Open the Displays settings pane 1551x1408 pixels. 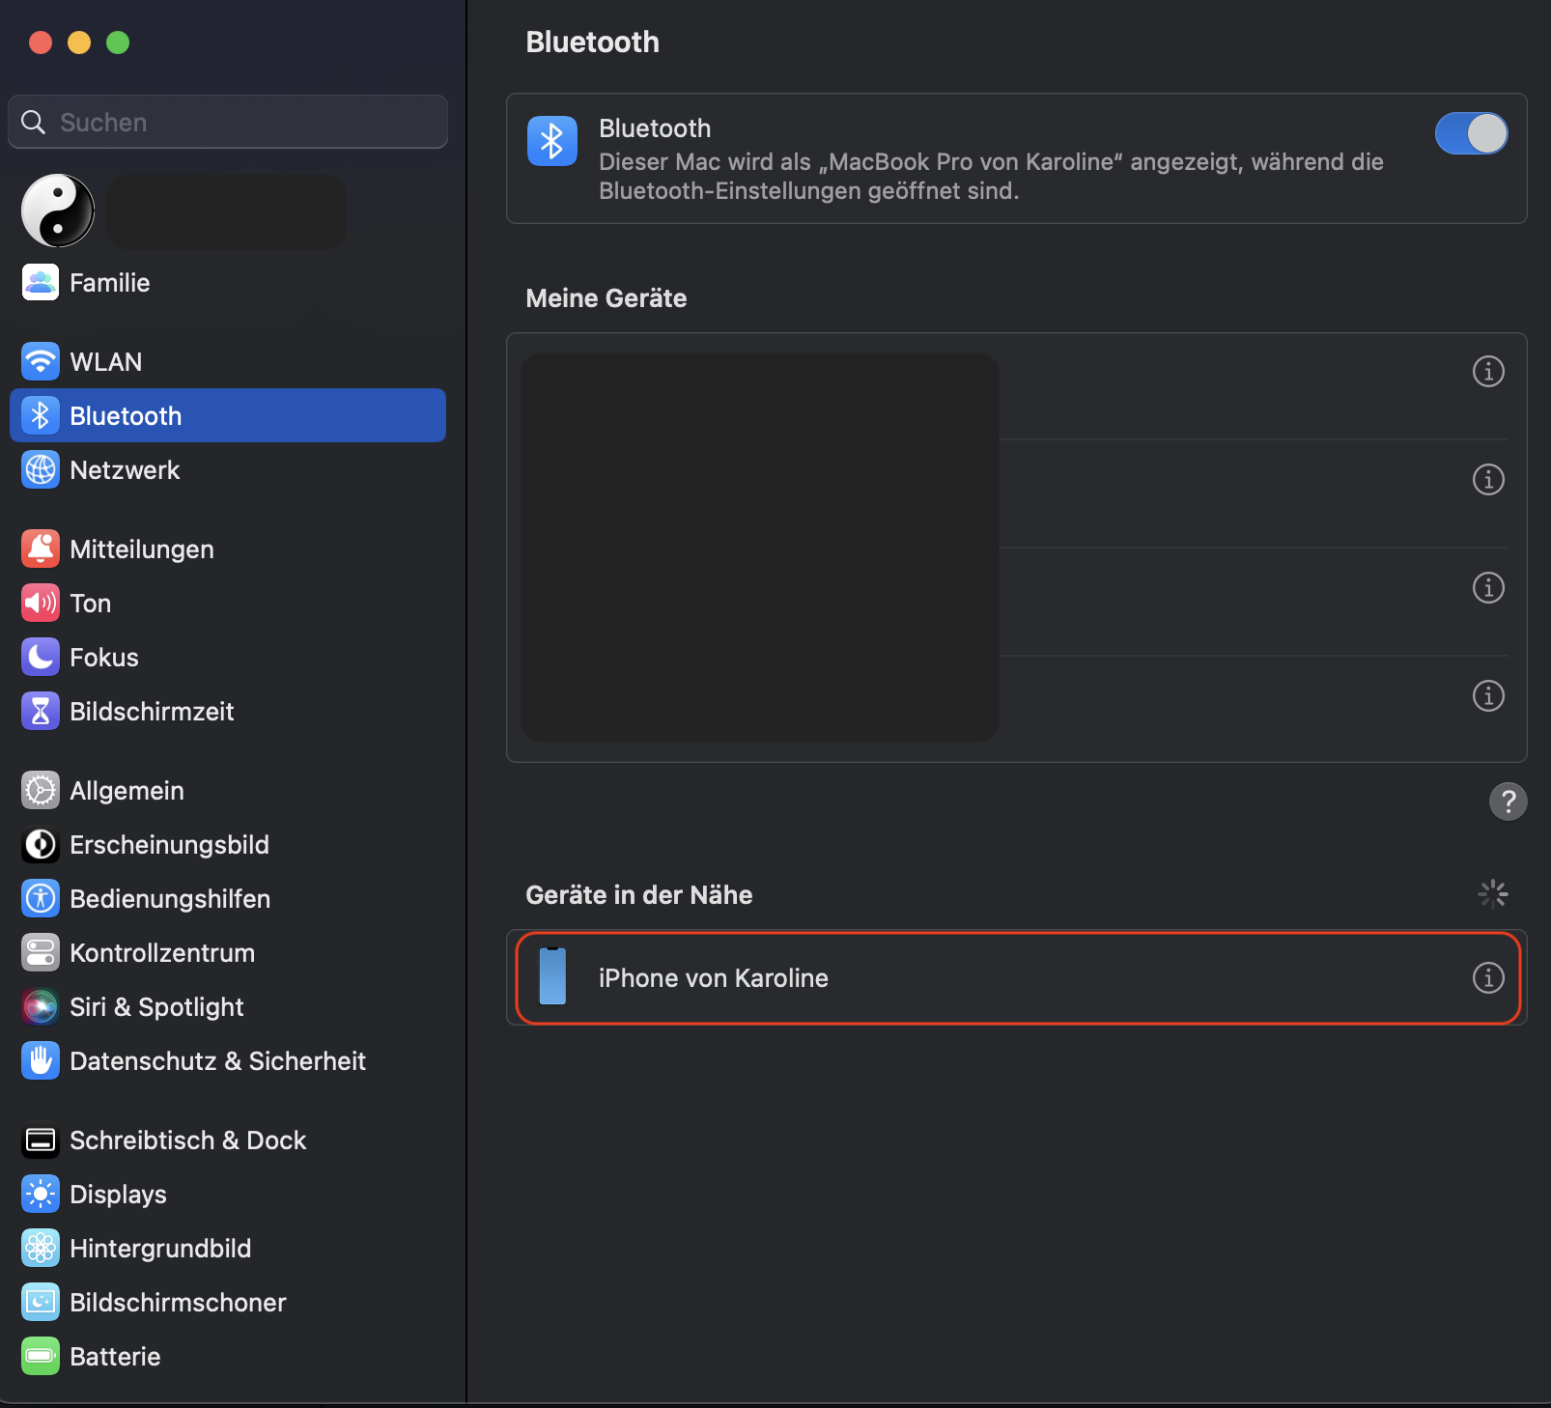coord(118,1195)
